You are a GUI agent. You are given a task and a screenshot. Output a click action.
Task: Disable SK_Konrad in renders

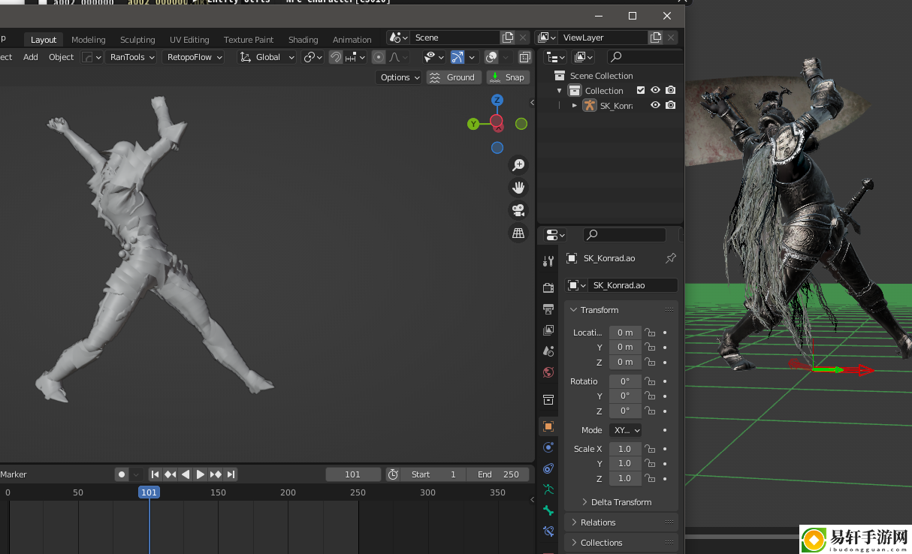pos(671,106)
